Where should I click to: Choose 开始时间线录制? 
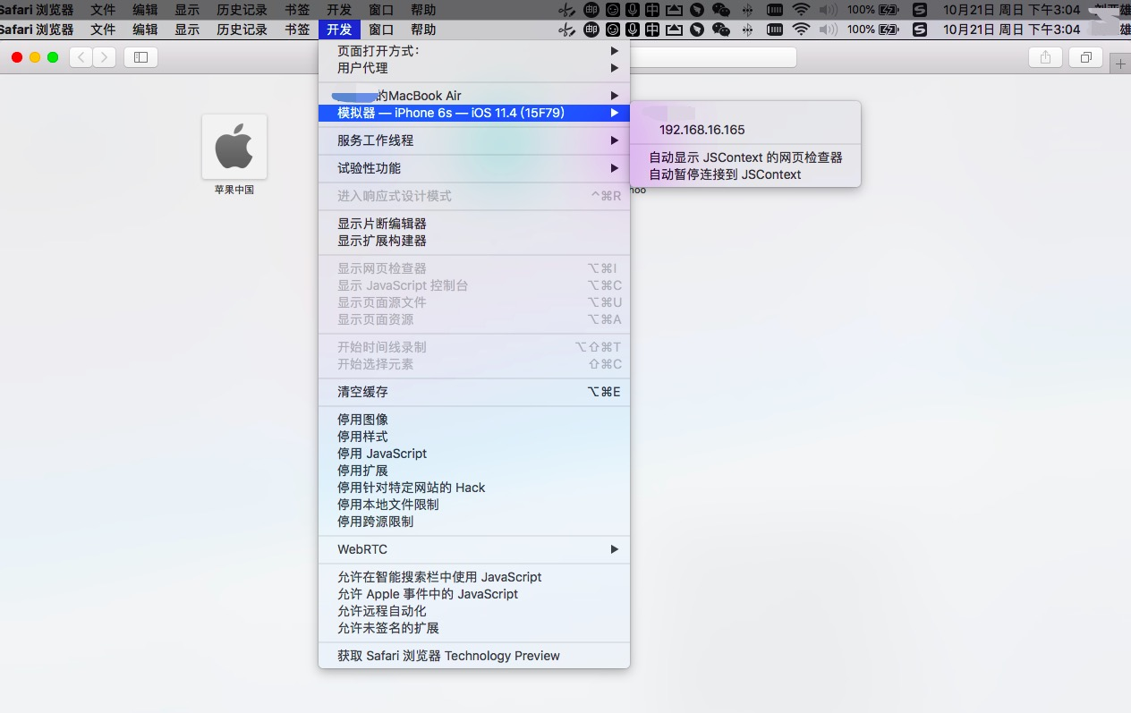(474, 347)
